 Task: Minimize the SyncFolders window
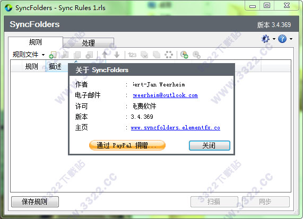tap(253, 6)
